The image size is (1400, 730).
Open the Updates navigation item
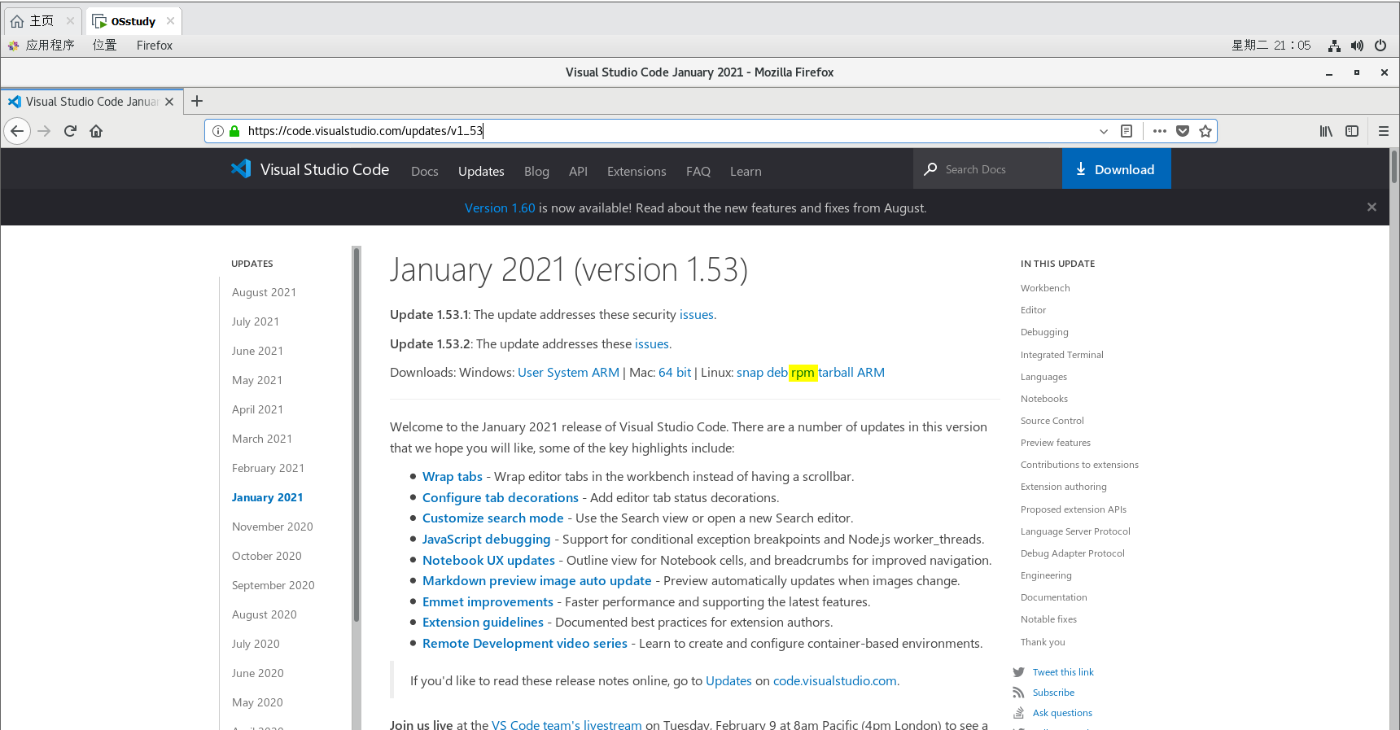[x=481, y=171]
